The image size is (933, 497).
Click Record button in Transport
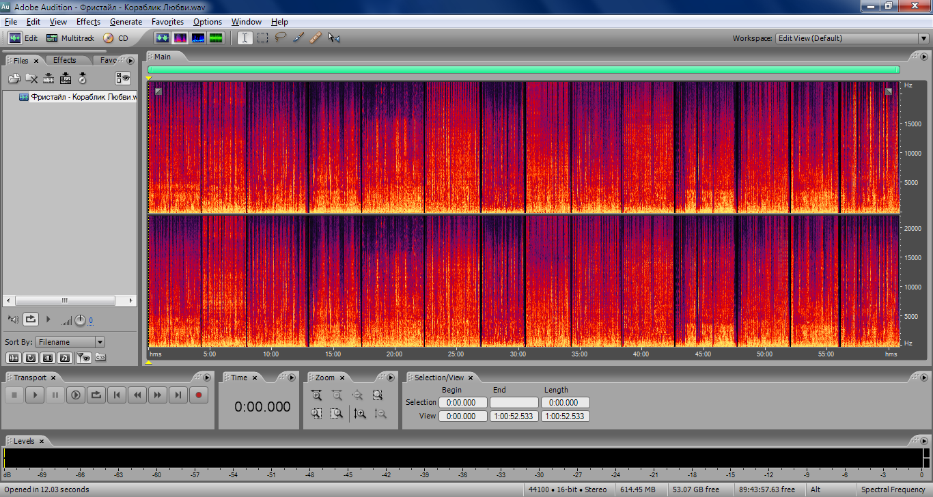click(x=199, y=395)
